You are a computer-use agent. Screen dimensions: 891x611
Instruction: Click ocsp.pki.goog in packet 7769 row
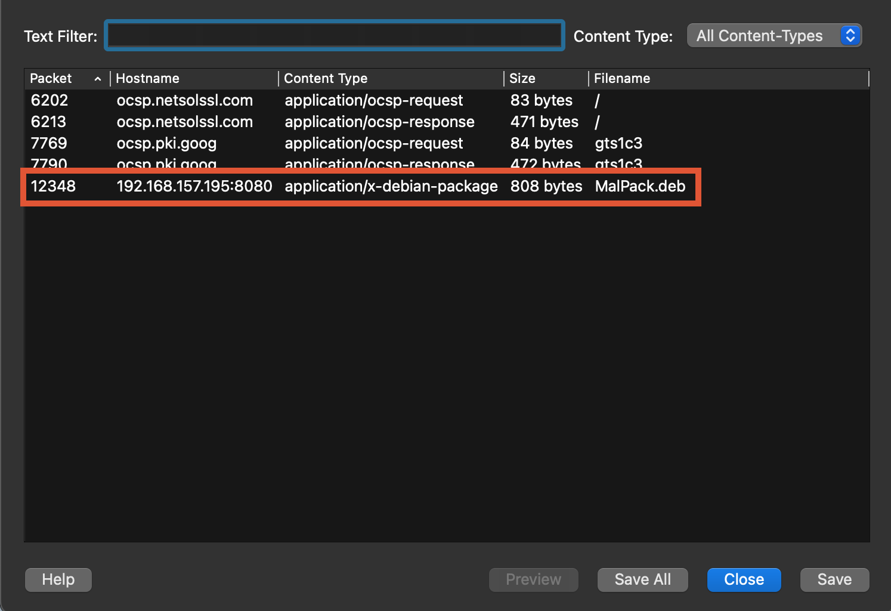tap(166, 143)
